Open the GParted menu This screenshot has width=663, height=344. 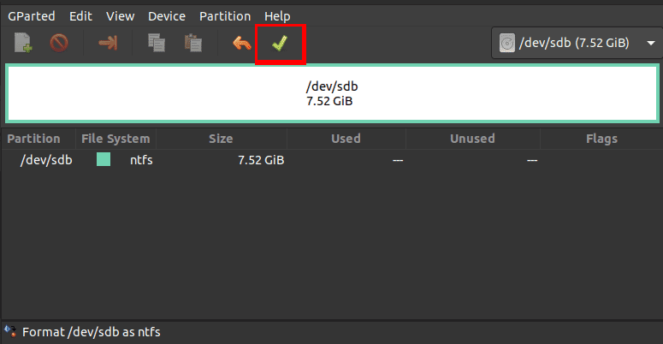pyautogui.click(x=33, y=16)
